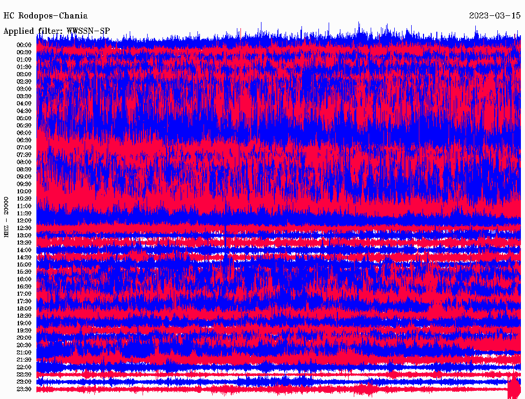
Task: Select the 00:00 time marker
Action: click(24, 45)
